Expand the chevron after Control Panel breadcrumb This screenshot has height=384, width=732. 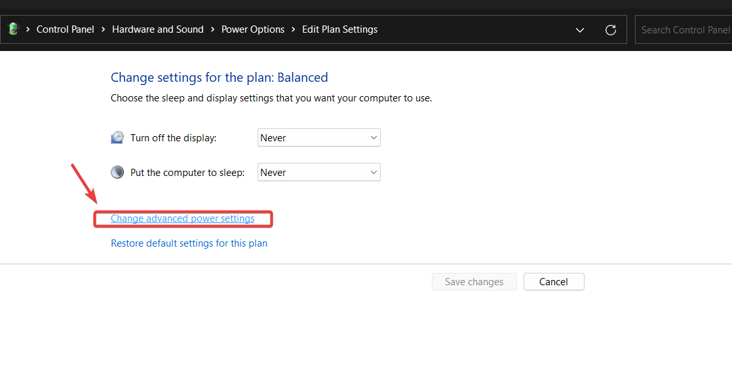(104, 29)
